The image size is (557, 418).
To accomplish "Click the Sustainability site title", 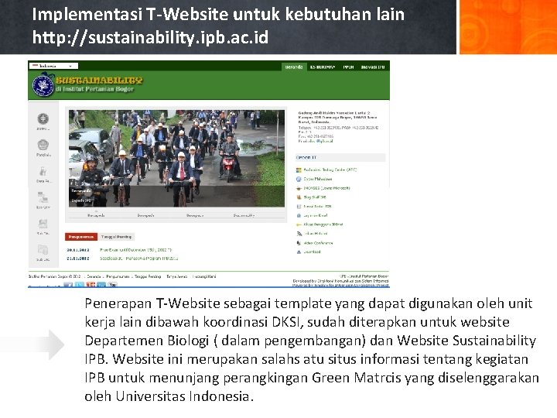I will coord(99,81).
